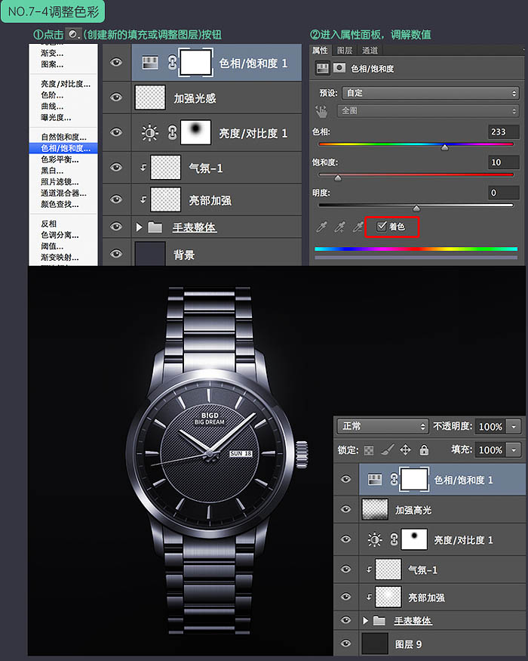This screenshot has height=661, width=528.
Task: Click the mask thumbnail of 亮度/对比度 1 above 气氛-1 in panel with 背景
Action: coord(195,132)
